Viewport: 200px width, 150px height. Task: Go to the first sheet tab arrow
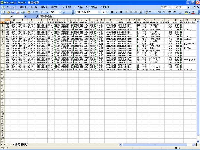(x=2, y=144)
